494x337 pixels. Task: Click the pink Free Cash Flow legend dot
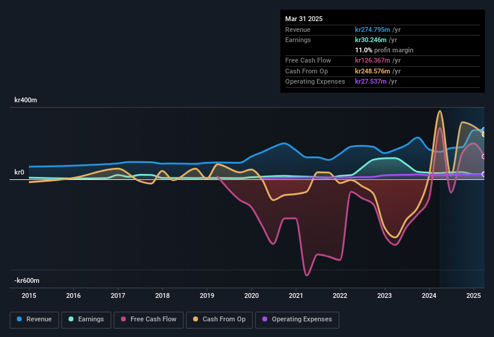[123, 319]
